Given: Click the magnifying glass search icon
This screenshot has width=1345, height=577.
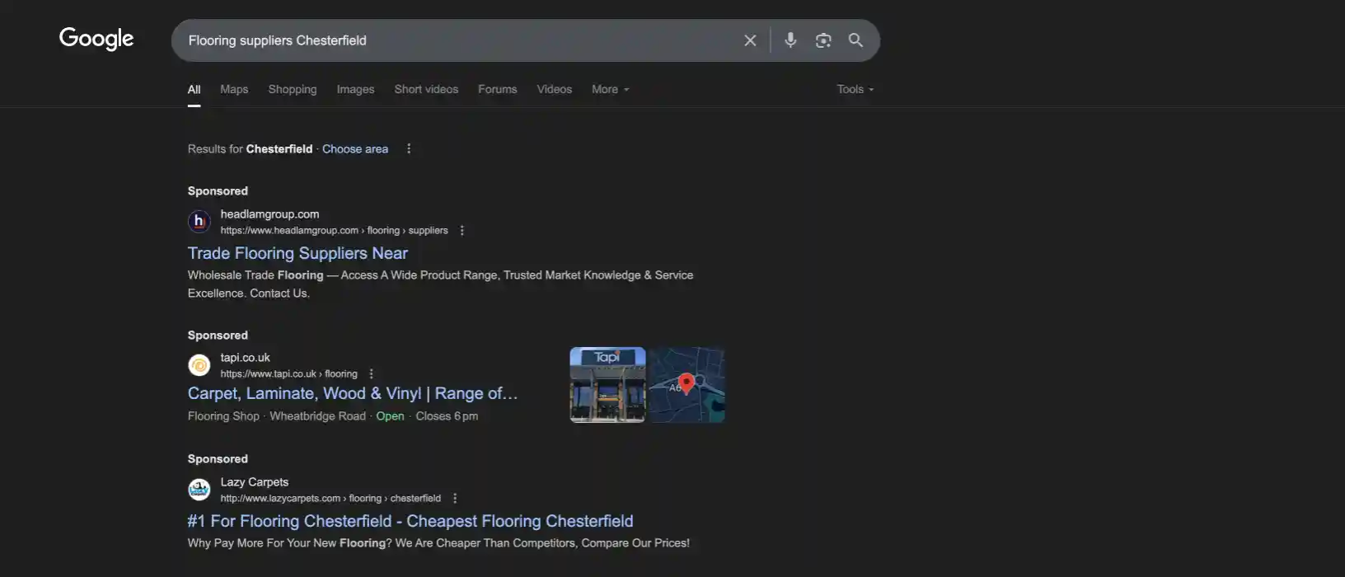Looking at the screenshot, I should pyautogui.click(x=855, y=40).
